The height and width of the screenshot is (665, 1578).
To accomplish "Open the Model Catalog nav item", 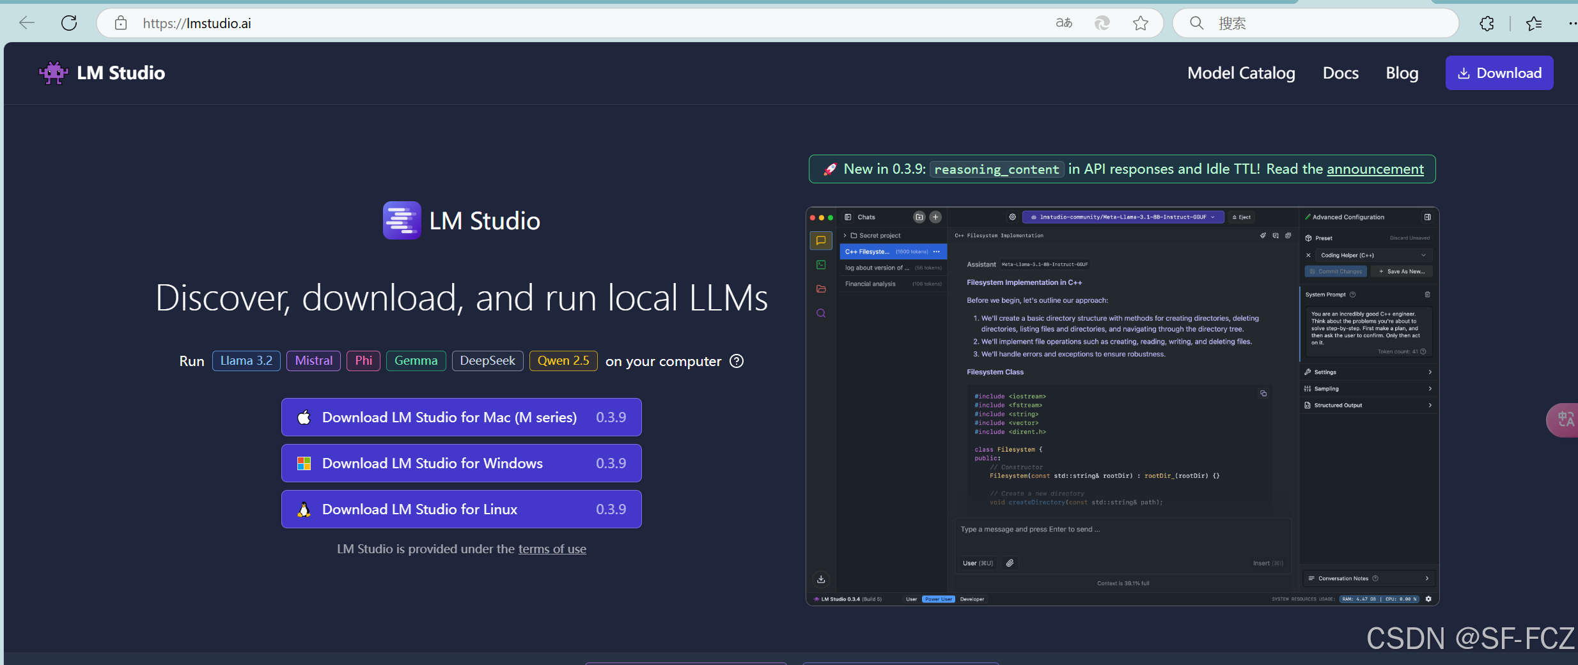I will pos(1241,73).
